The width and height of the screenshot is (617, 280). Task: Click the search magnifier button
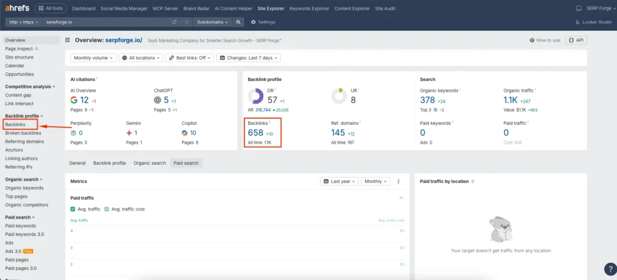239,22
